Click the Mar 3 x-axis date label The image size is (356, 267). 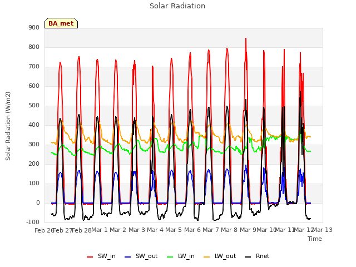pos(137,230)
